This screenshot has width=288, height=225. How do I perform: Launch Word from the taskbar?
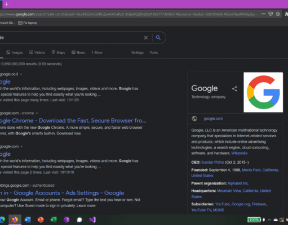[28, 219]
